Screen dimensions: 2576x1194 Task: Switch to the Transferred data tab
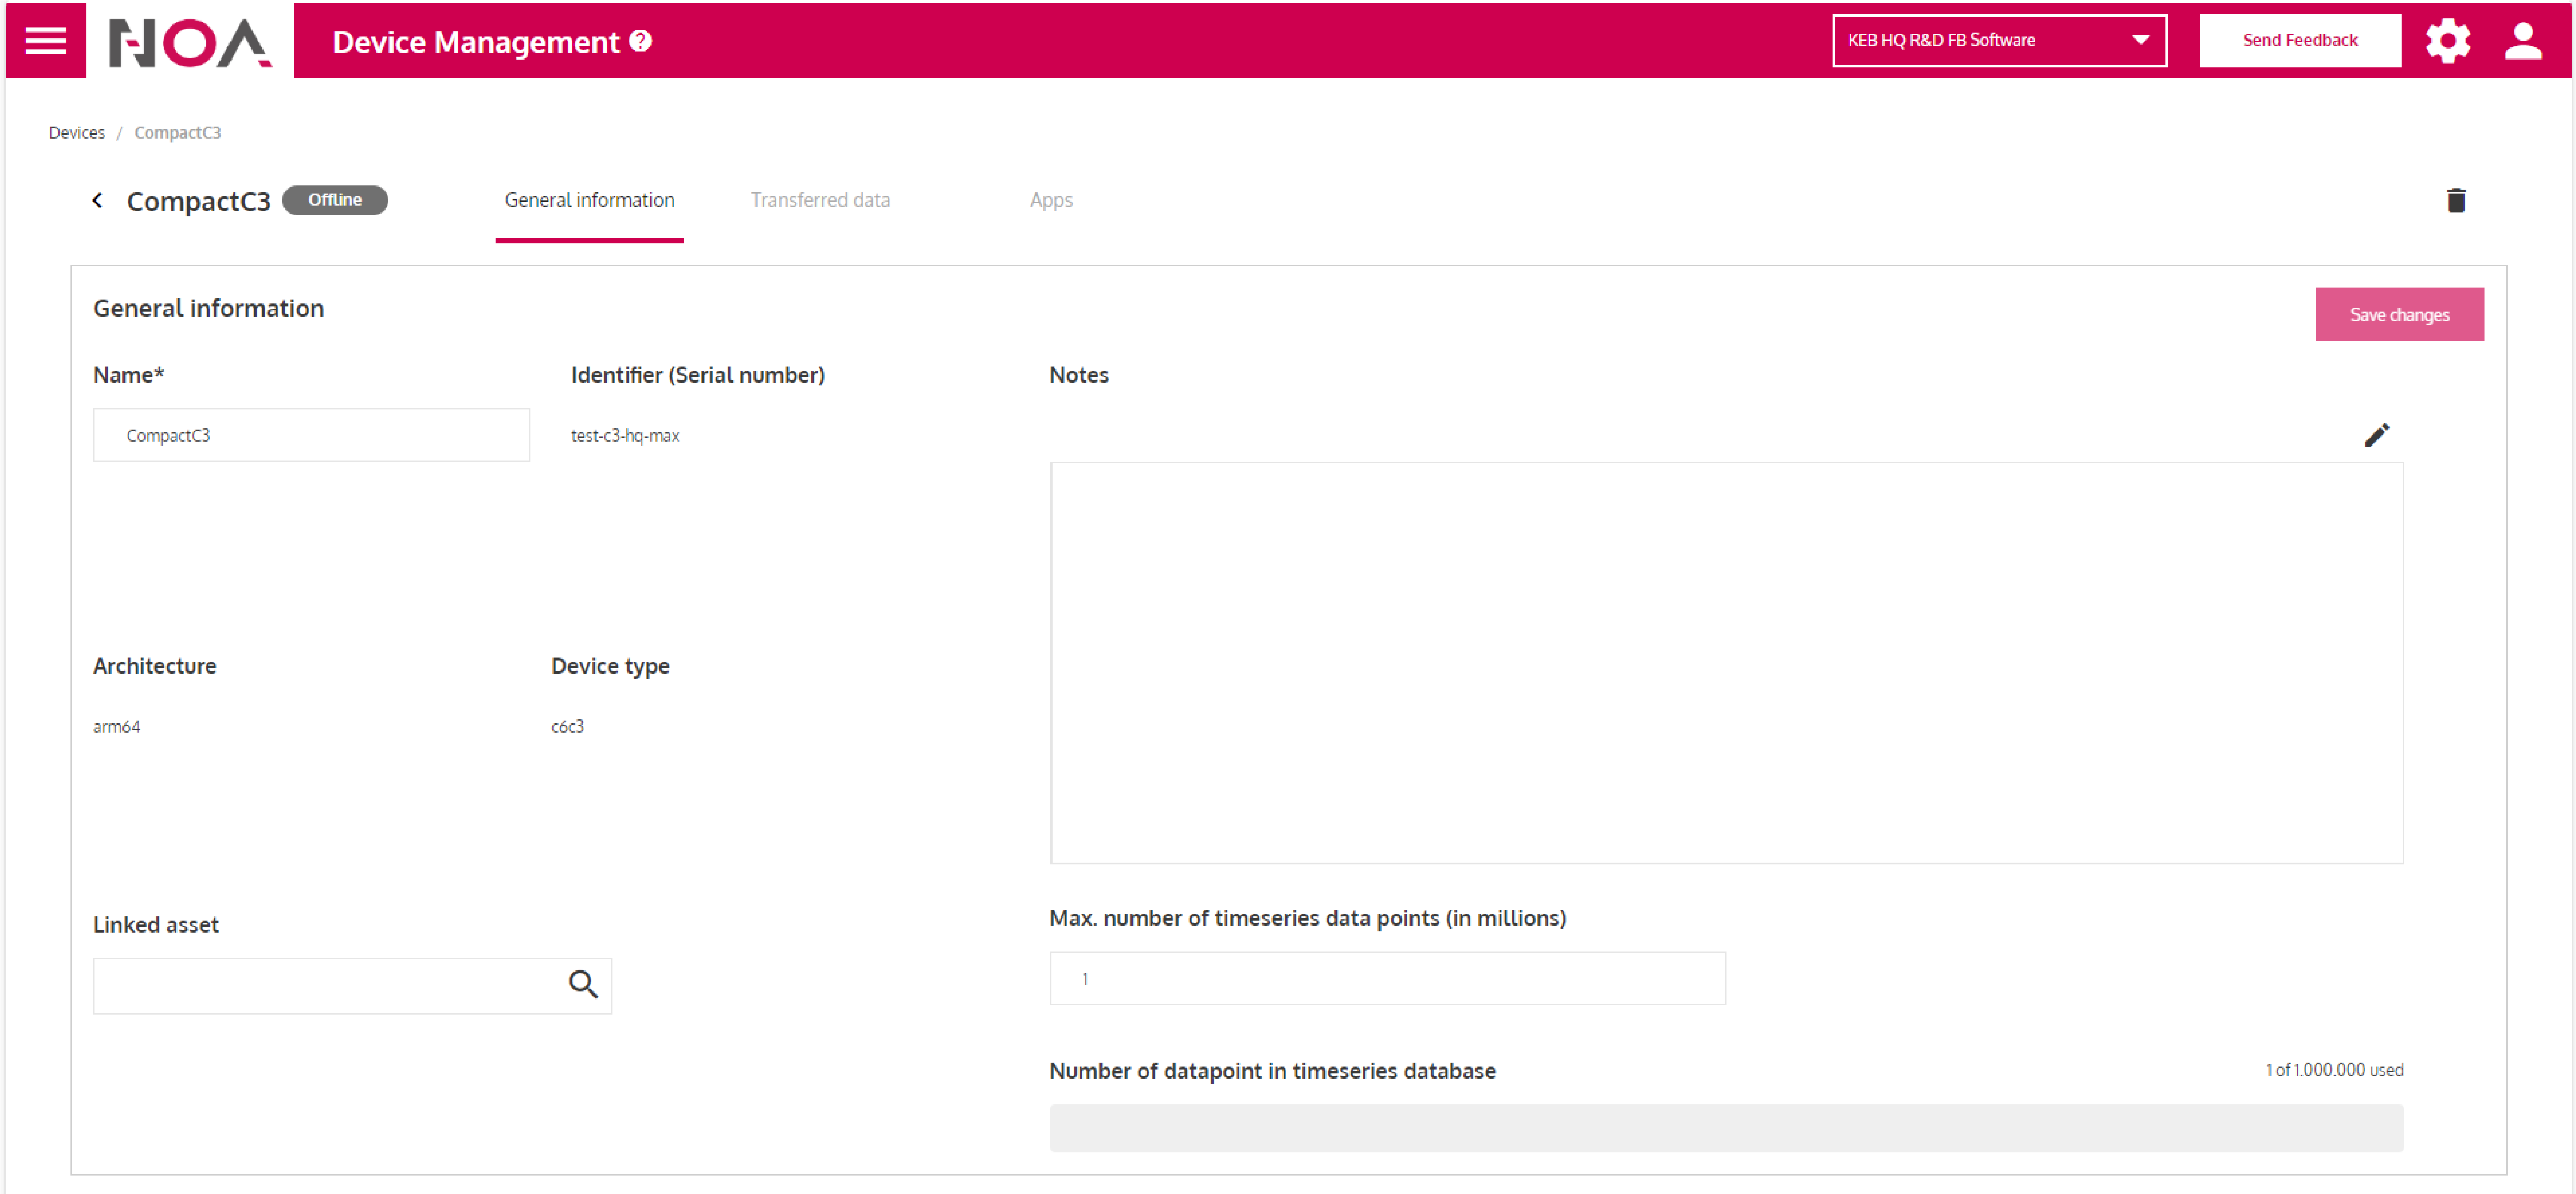(x=820, y=200)
